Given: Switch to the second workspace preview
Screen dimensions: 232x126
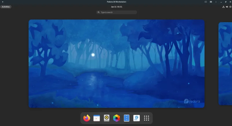Looking at the screenshot, I should tap(225, 64).
